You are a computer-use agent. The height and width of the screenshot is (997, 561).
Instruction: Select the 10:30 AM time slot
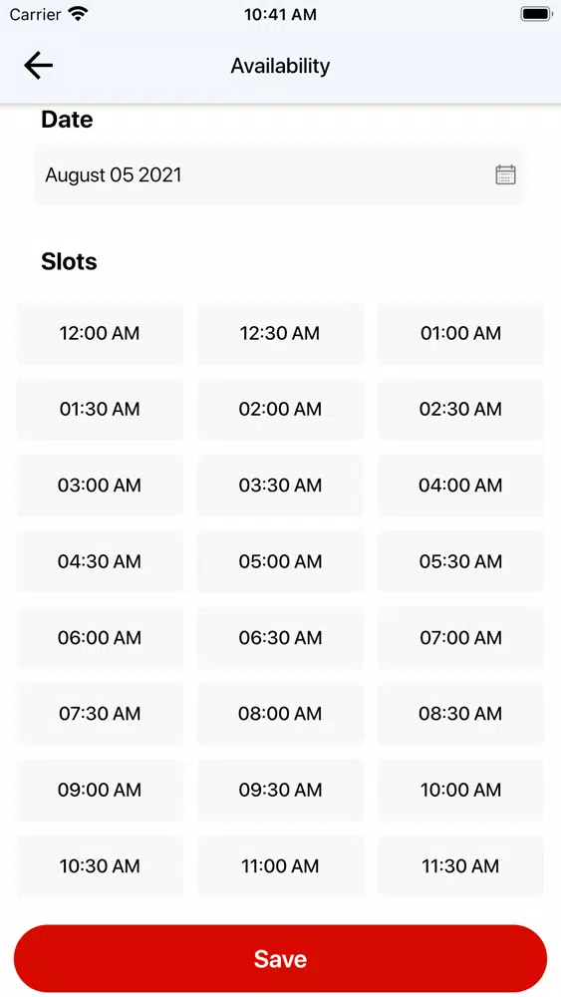[100, 866]
